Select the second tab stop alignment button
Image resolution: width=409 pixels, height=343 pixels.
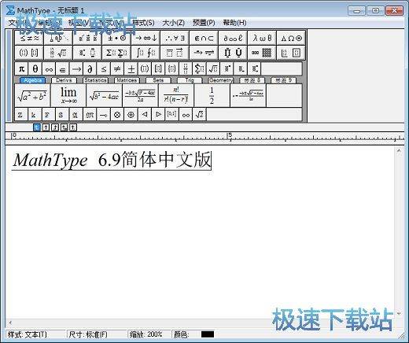46,127
